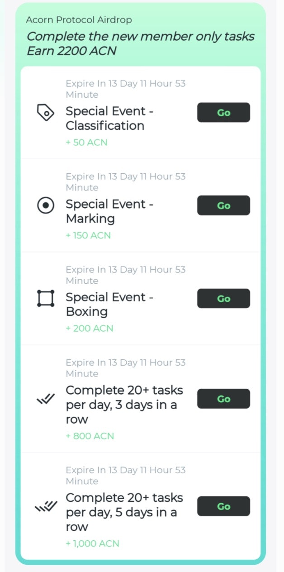Click the target icon beside Marking
284x572 pixels.
(x=46, y=205)
